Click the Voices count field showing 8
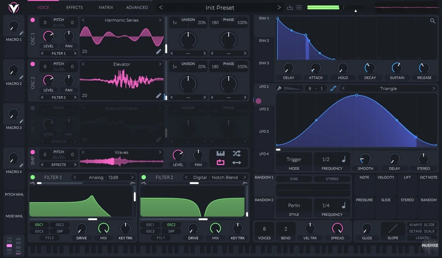442x258 pixels. coord(264,229)
